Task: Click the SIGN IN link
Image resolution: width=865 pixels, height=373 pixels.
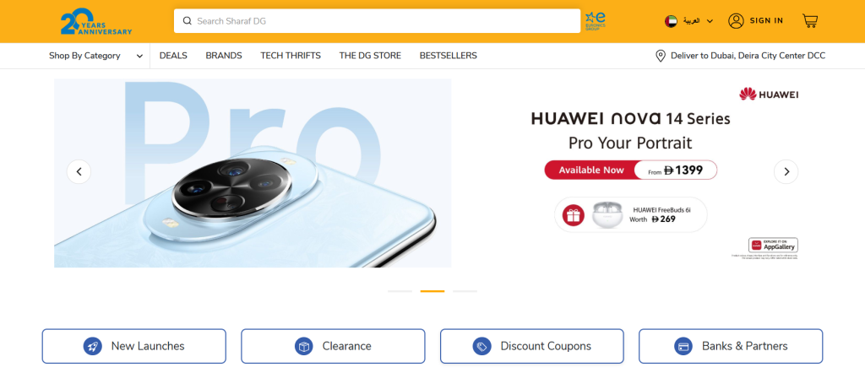Action: coord(766,21)
